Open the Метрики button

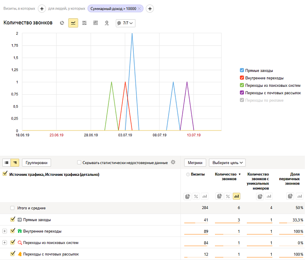tap(195, 163)
